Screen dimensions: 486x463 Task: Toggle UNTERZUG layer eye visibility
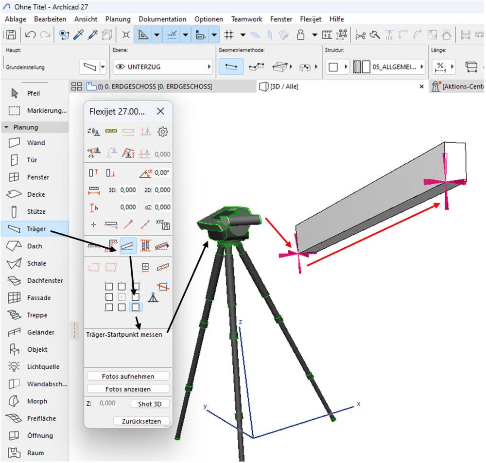pyautogui.click(x=120, y=67)
